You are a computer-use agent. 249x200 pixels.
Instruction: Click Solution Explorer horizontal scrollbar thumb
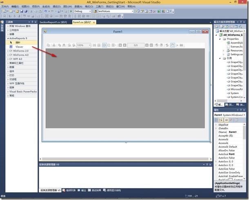coord(222,101)
